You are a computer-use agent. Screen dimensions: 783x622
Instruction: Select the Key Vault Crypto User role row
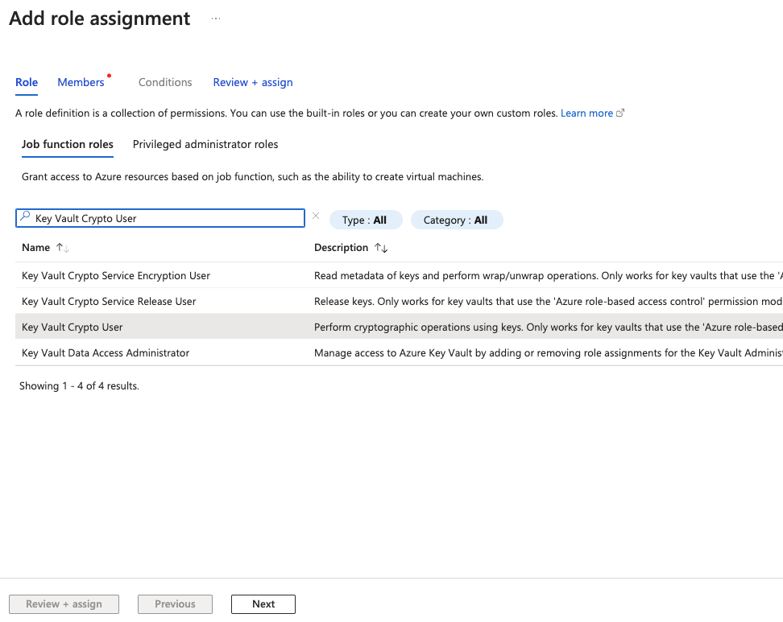click(x=399, y=327)
